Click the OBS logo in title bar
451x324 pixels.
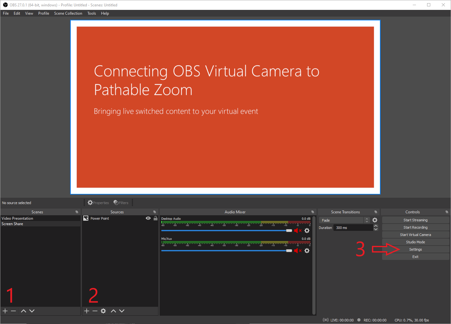pos(5,5)
